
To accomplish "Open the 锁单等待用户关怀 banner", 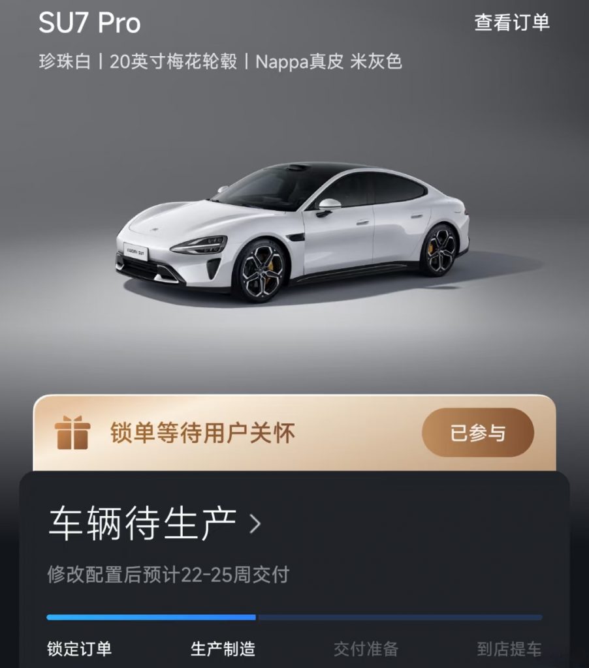I will click(294, 433).
